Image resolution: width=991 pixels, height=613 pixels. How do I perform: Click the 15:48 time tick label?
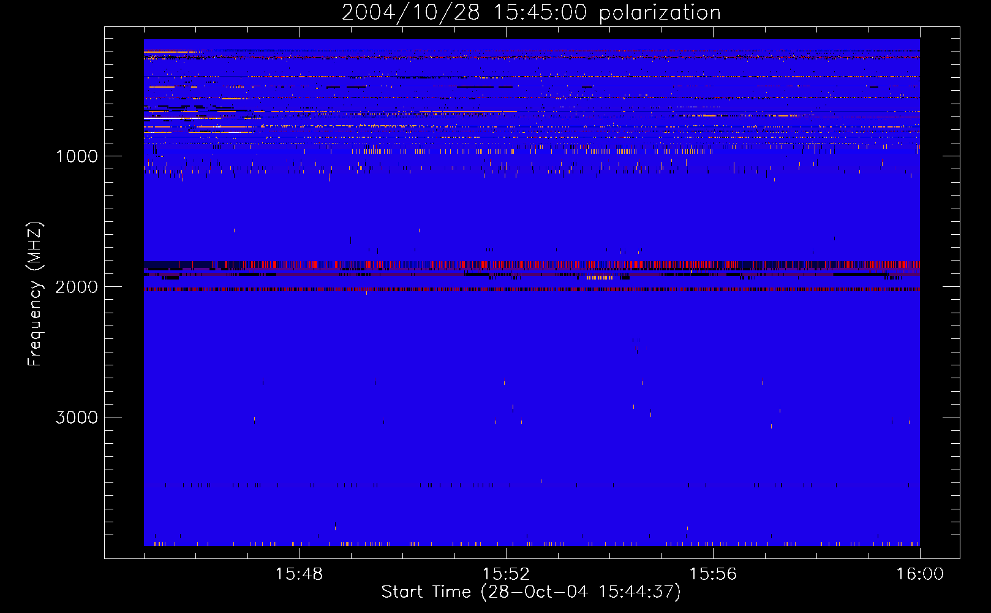[x=299, y=574]
